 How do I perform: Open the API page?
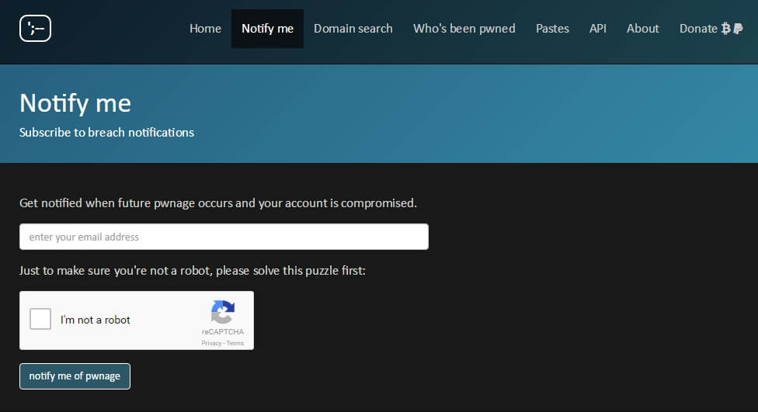[597, 29]
